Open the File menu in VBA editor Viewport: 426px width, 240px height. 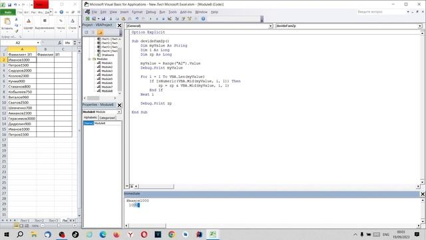(x=95, y=12)
